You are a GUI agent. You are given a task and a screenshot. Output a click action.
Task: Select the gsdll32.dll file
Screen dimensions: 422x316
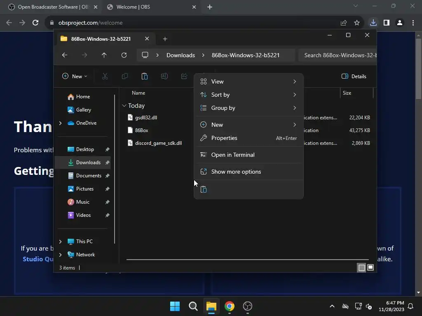146,117
